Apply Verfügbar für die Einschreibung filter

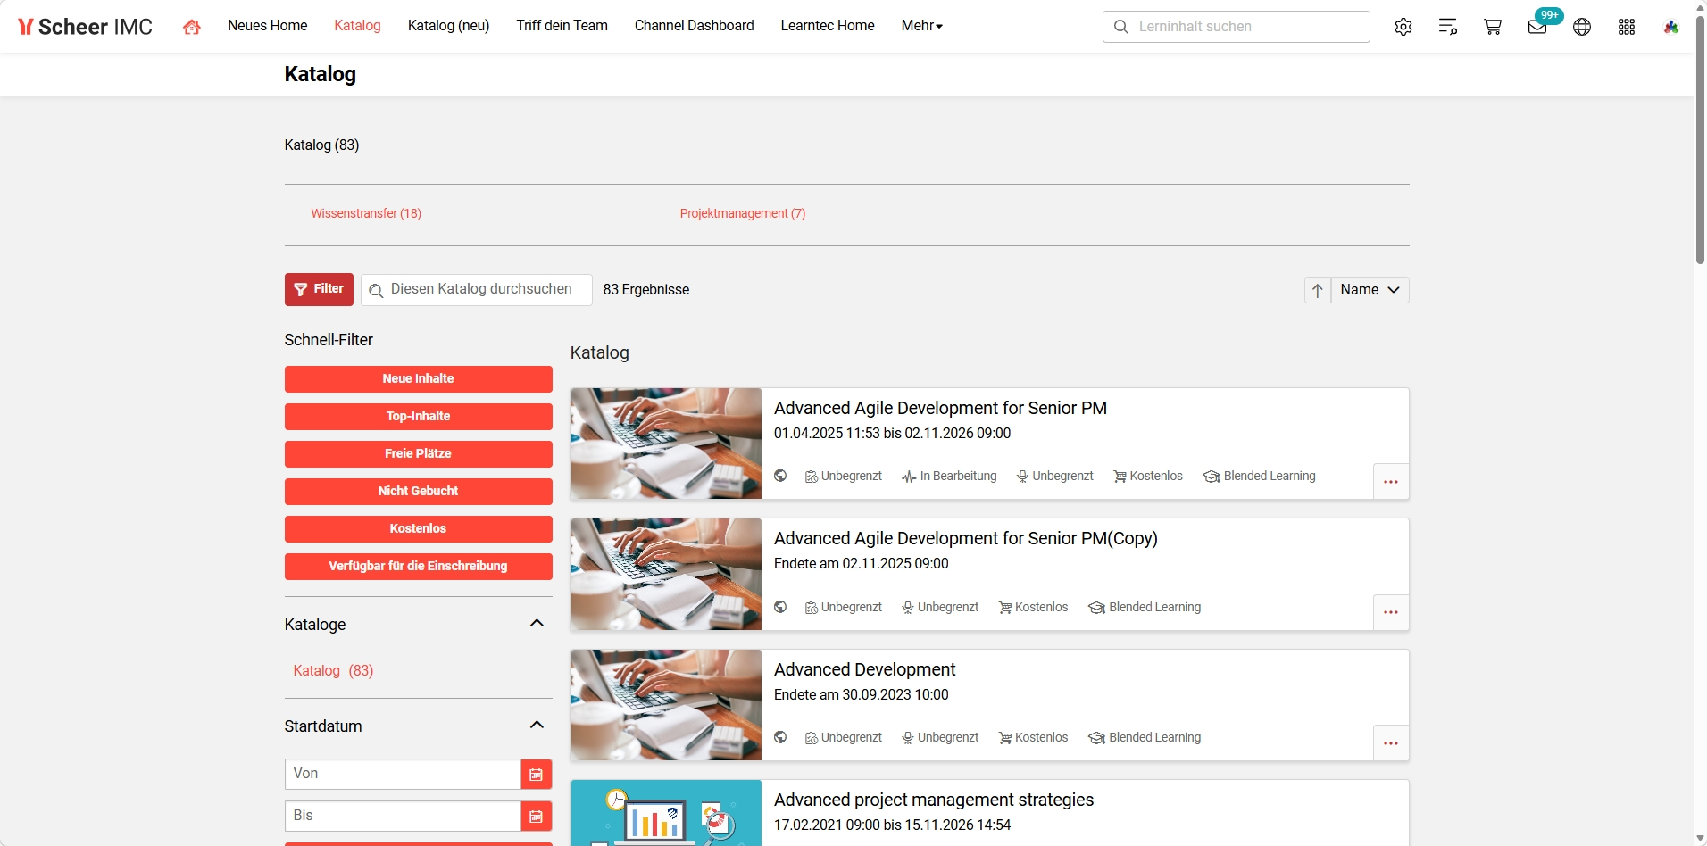click(419, 567)
